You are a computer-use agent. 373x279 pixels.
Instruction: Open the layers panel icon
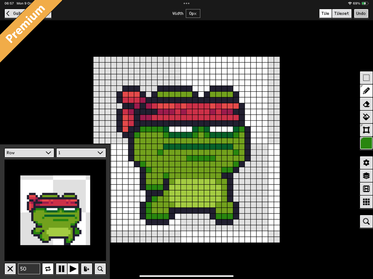pos(366,176)
